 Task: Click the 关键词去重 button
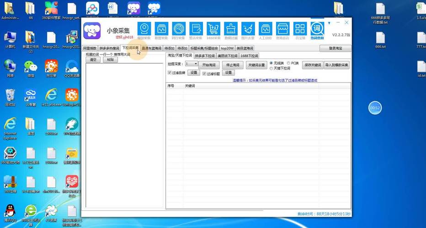(256, 65)
